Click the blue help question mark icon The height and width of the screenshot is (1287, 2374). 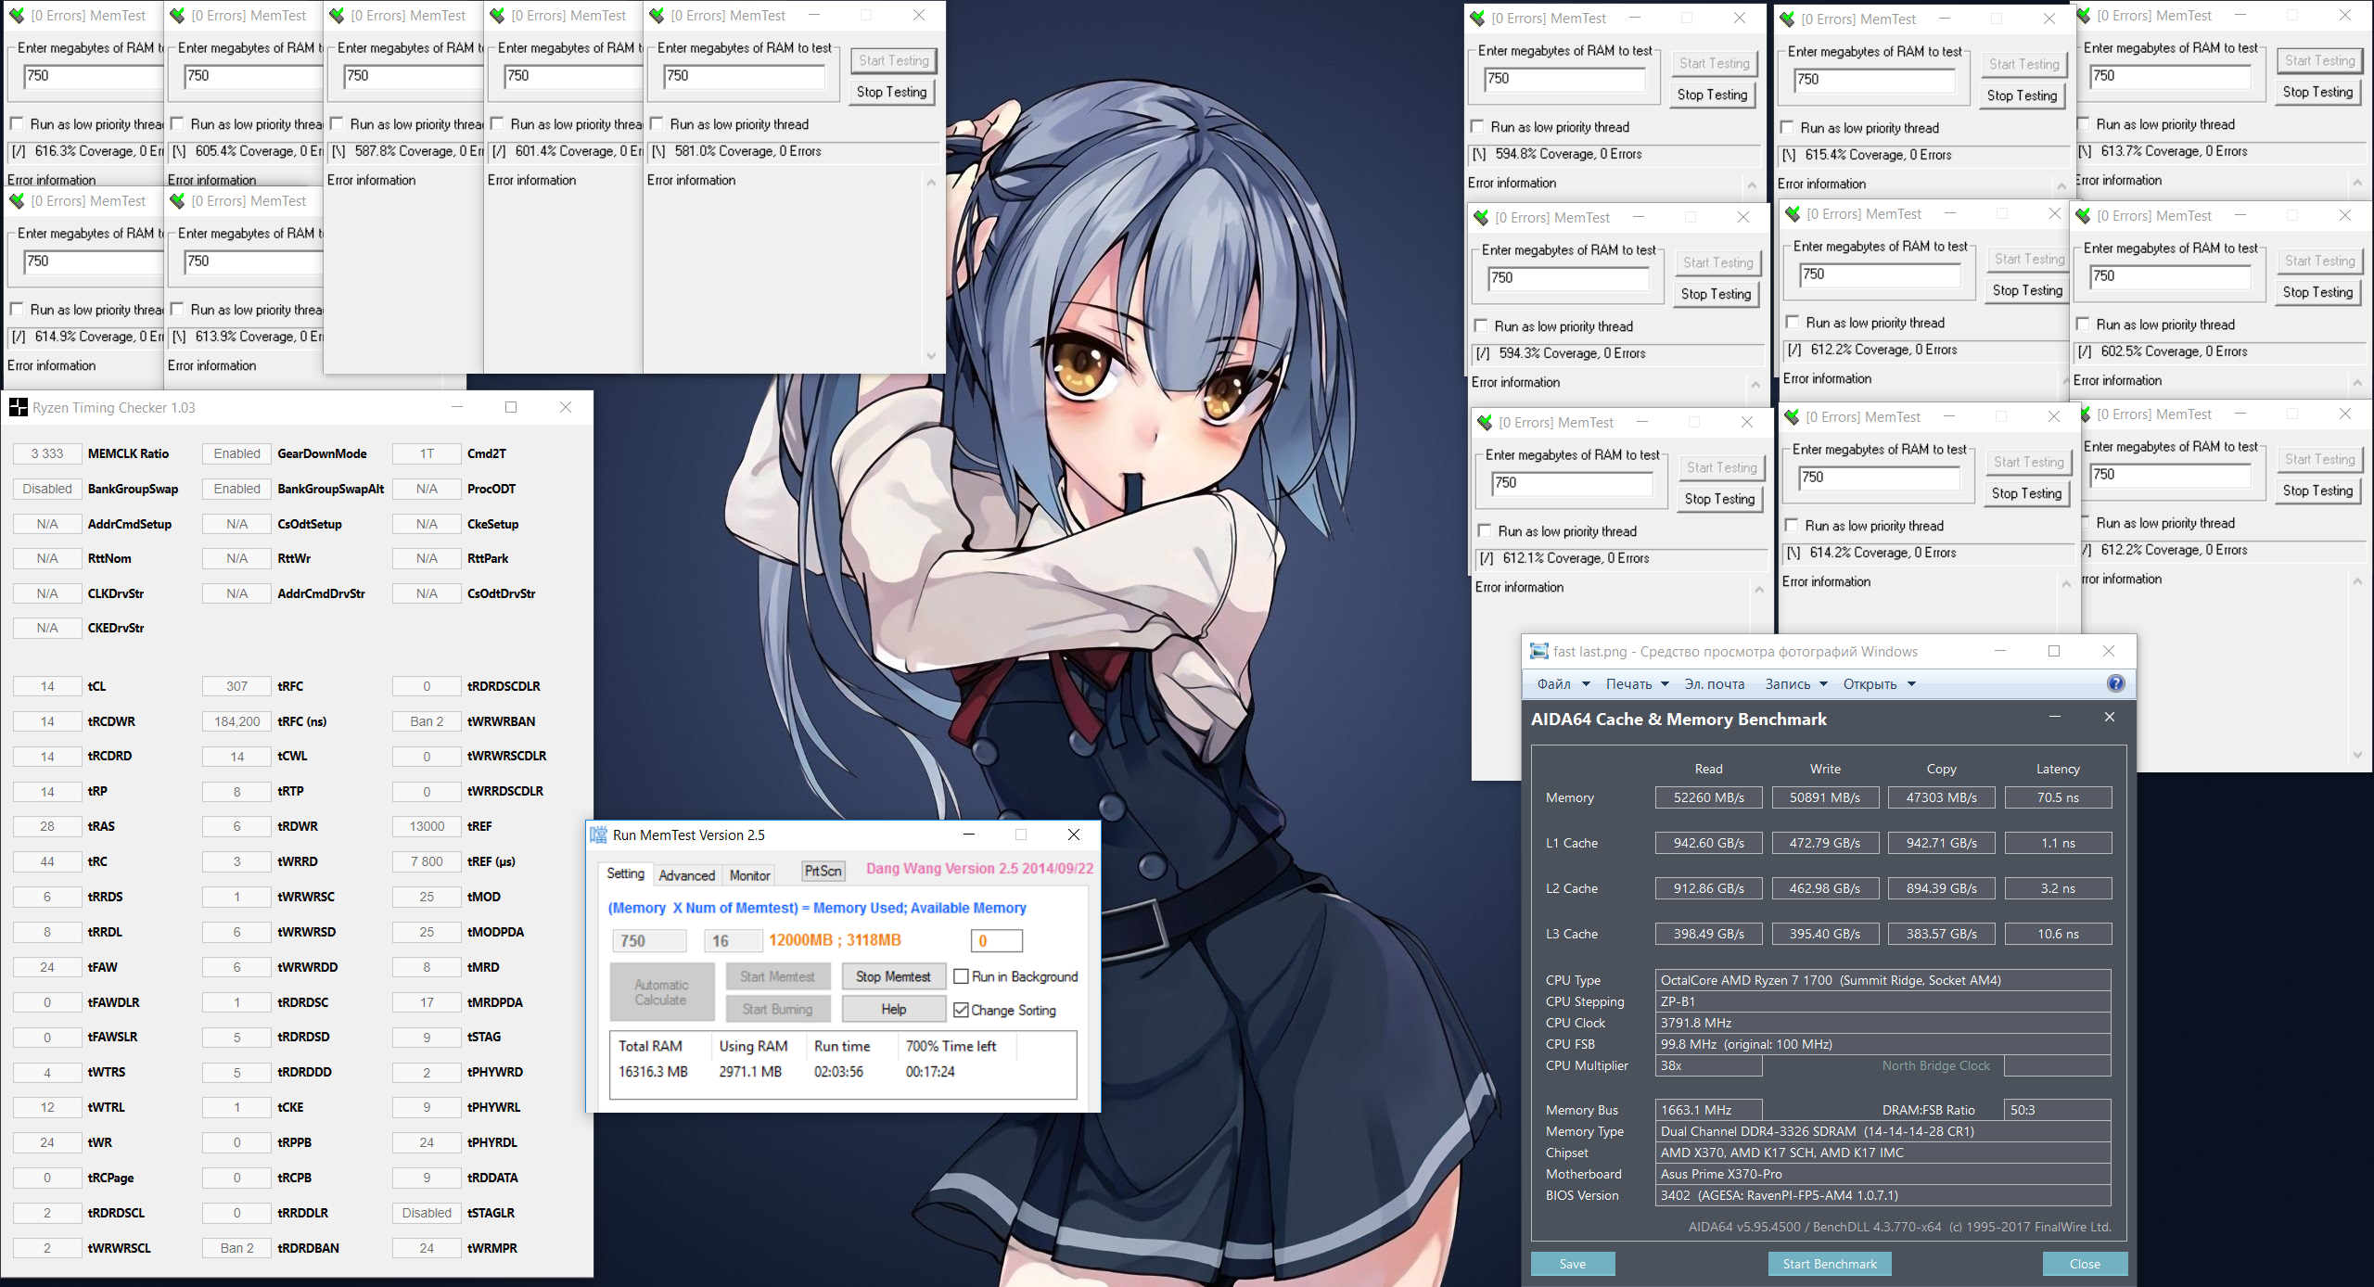2115,683
